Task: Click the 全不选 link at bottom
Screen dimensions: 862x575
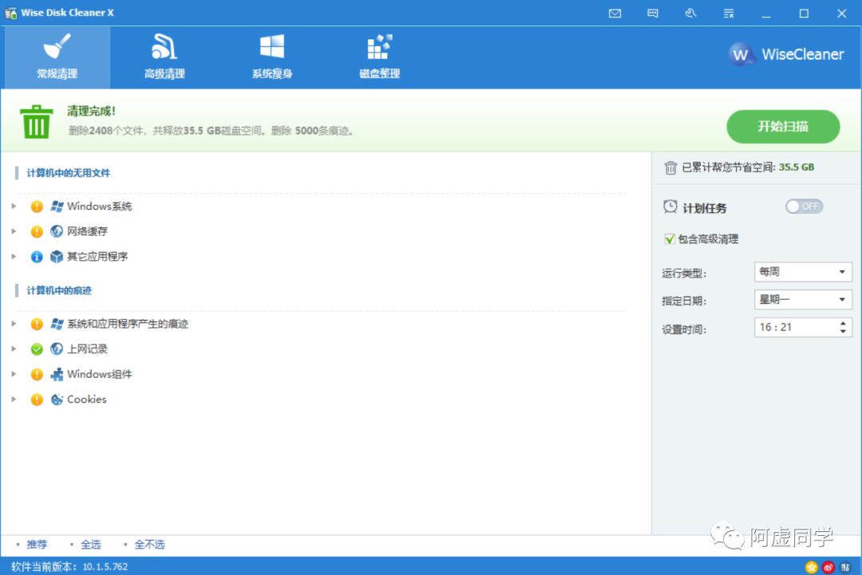Action: pos(149,544)
